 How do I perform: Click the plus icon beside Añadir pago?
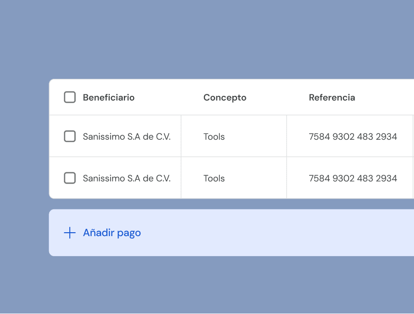point(70,233)
